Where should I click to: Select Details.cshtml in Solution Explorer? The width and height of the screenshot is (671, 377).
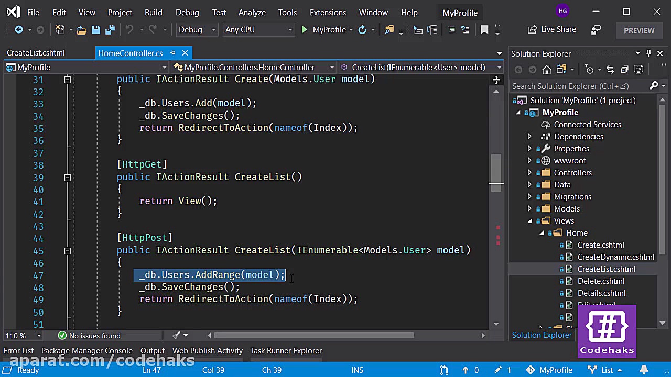[x=601, y=293]
